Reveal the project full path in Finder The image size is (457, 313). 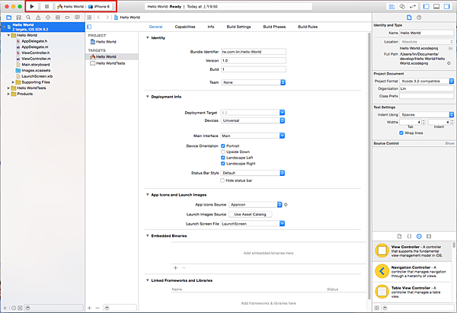449,63
